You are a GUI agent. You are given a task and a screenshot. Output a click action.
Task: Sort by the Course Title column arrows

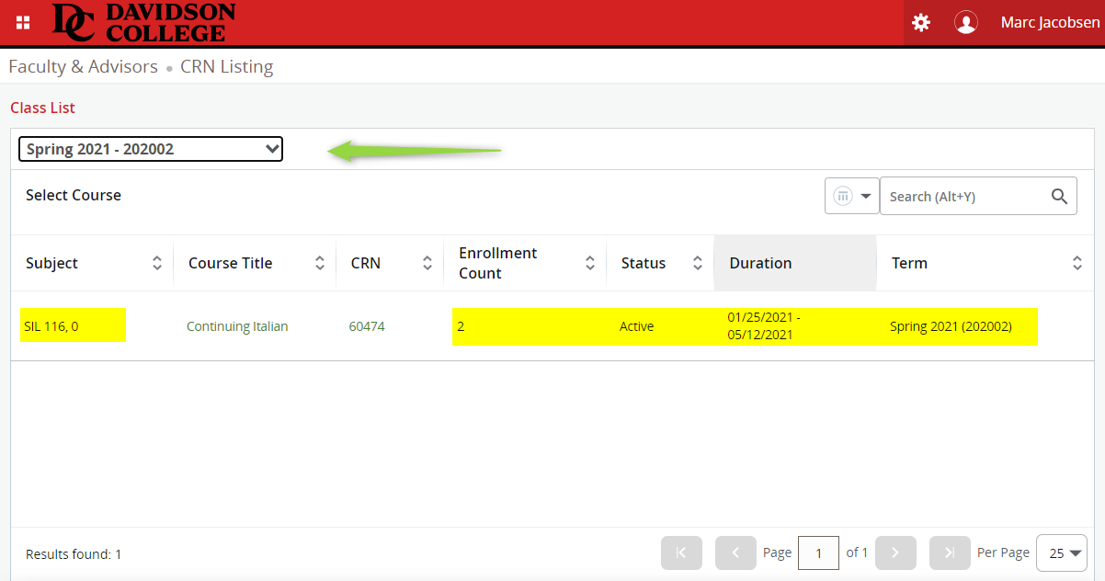(320, 263)
